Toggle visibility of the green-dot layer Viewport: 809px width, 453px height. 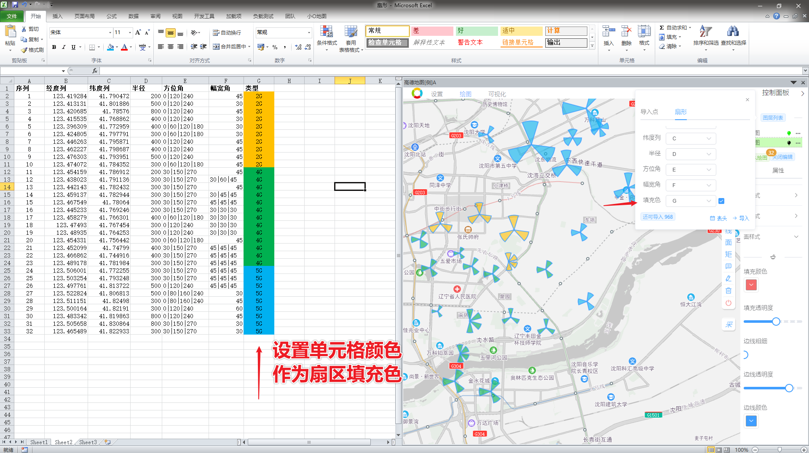(789, 133)
